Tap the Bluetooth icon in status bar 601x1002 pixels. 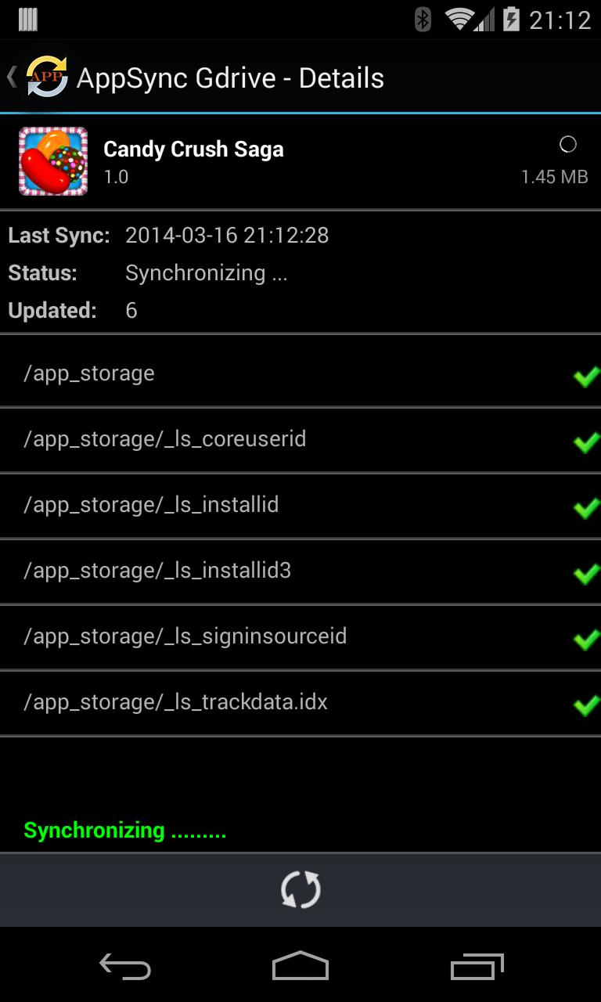click(423, 19)
